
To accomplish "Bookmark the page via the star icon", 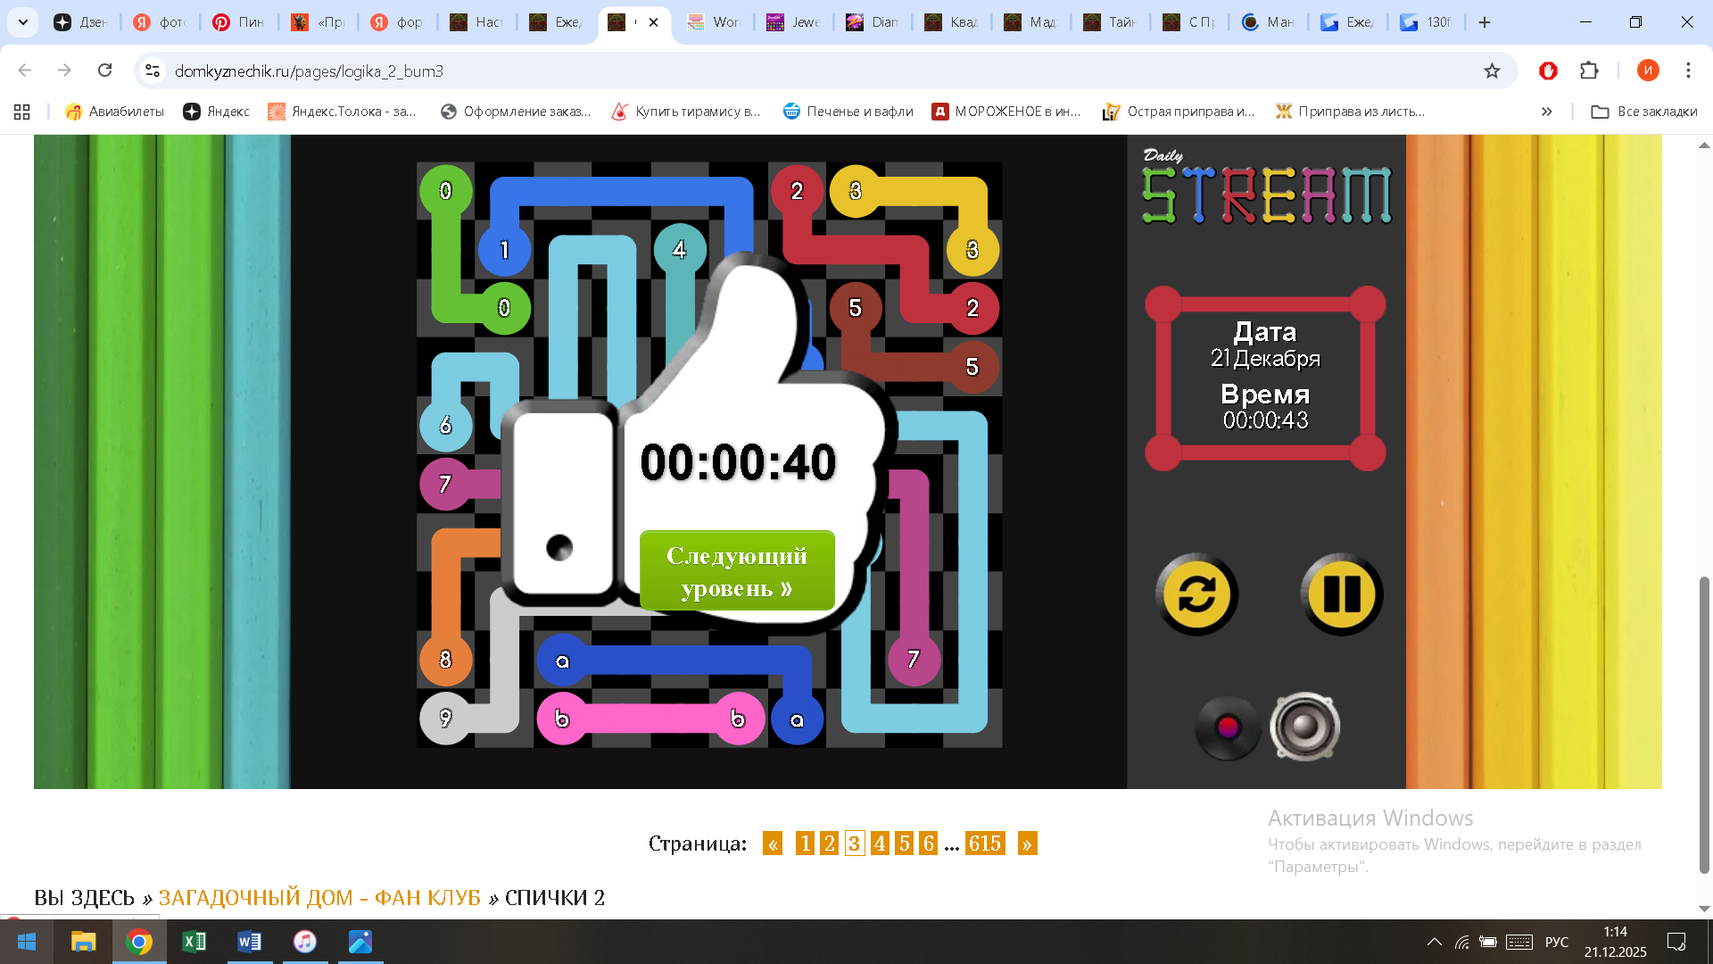I will click(1493, 71).
